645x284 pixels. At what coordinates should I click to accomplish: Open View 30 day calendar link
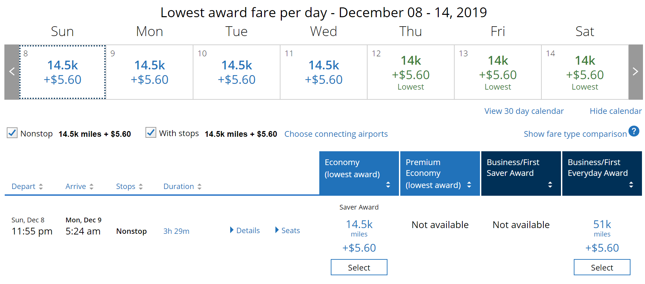524,111
